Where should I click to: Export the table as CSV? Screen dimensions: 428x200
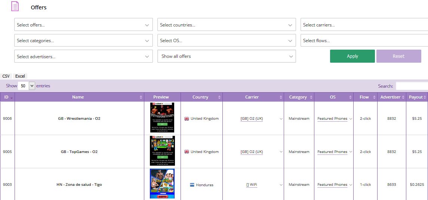pos(6,76)
